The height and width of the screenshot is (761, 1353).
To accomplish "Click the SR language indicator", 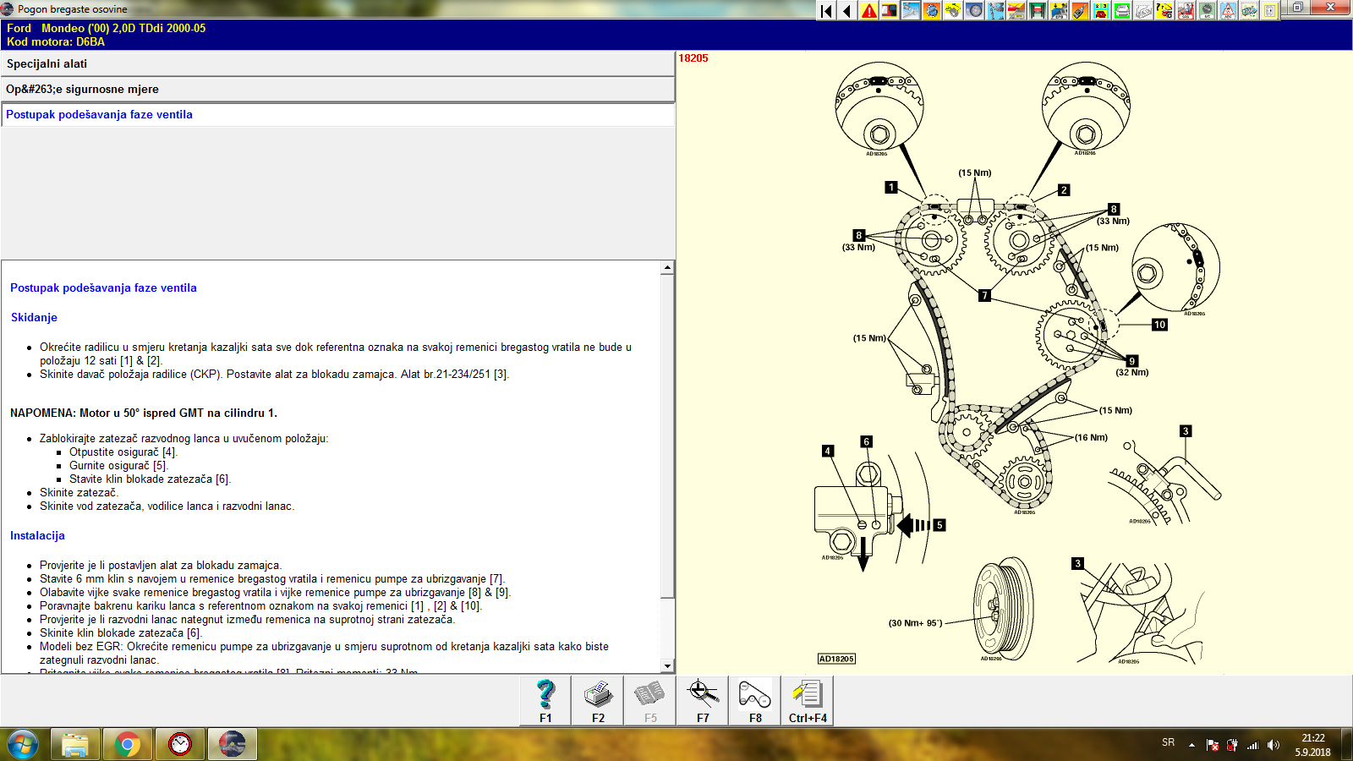I will 1168,742.
